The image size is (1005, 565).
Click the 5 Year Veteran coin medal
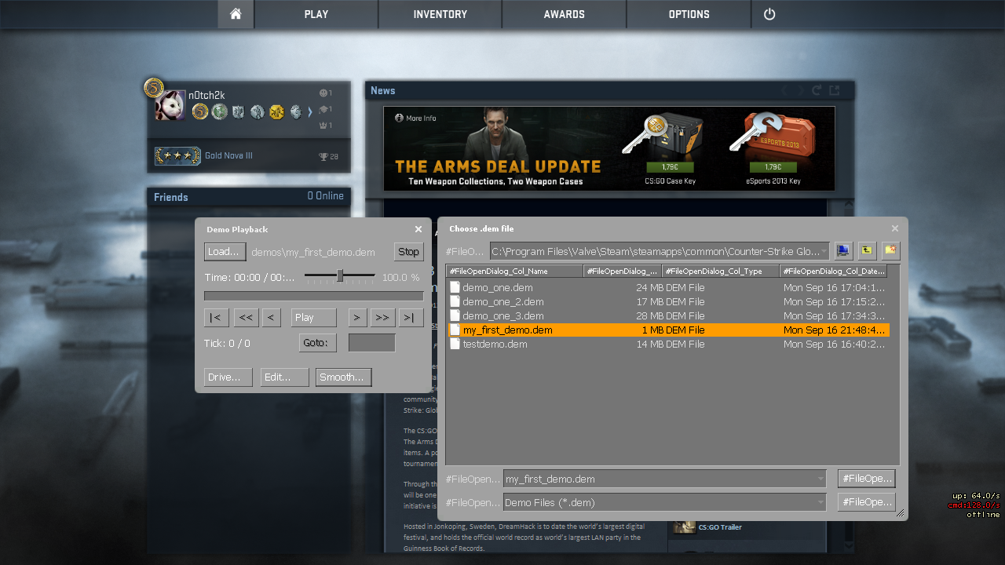[x=200, y=112]
